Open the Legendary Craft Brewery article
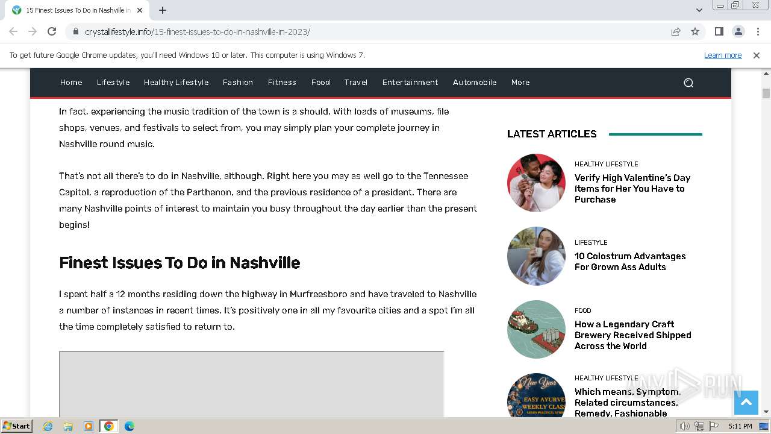Viewport: 771px width, 434px height. tap(632, 335)
